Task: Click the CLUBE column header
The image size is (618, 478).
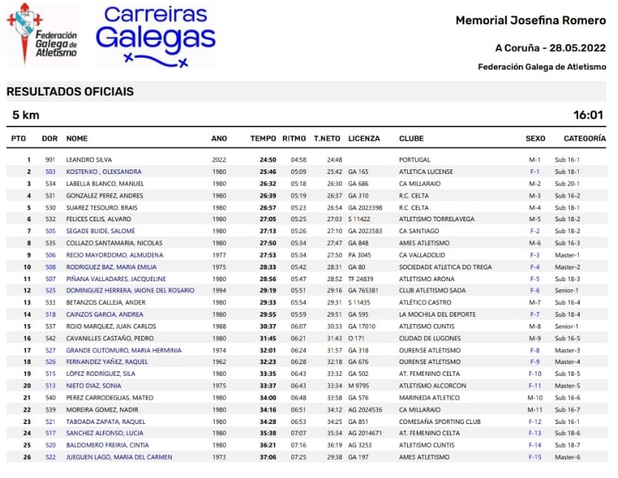Action: pos(412,138)
